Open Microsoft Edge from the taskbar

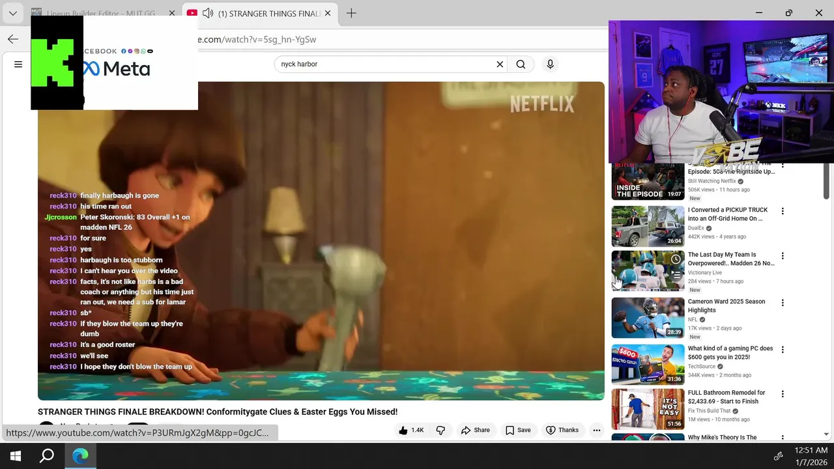coord(80,456)
